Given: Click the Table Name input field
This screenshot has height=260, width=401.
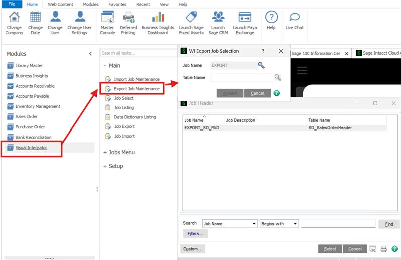Looking at the screenshot, I should point(242,78).
